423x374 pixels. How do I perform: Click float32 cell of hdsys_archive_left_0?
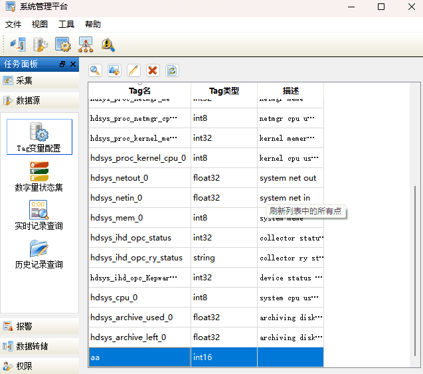coord(224,337)
